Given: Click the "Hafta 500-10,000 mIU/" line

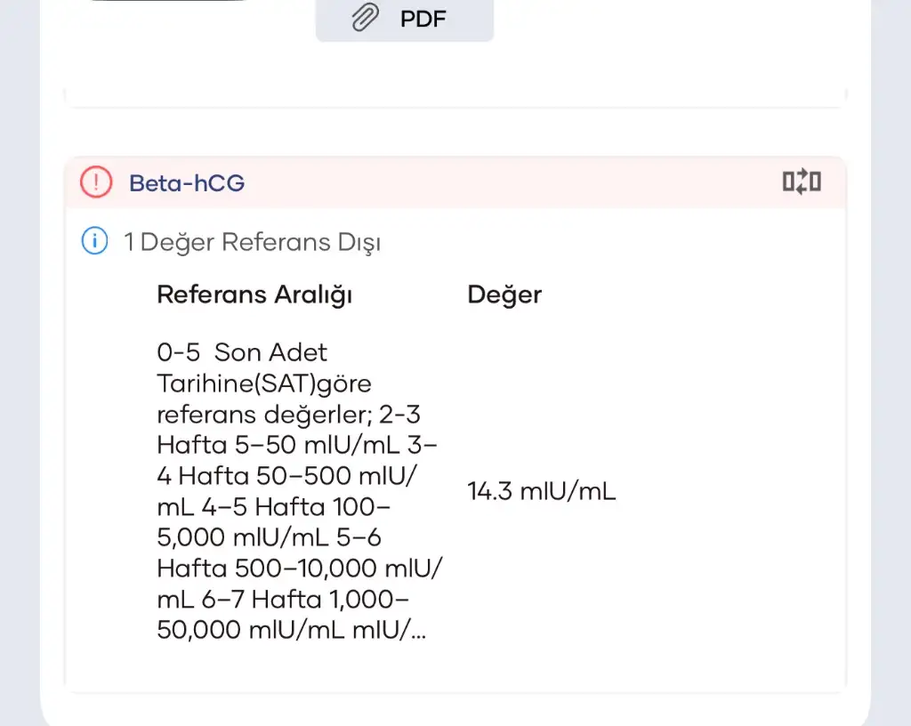Looking at the screenshot, I should tap(301, 568).
